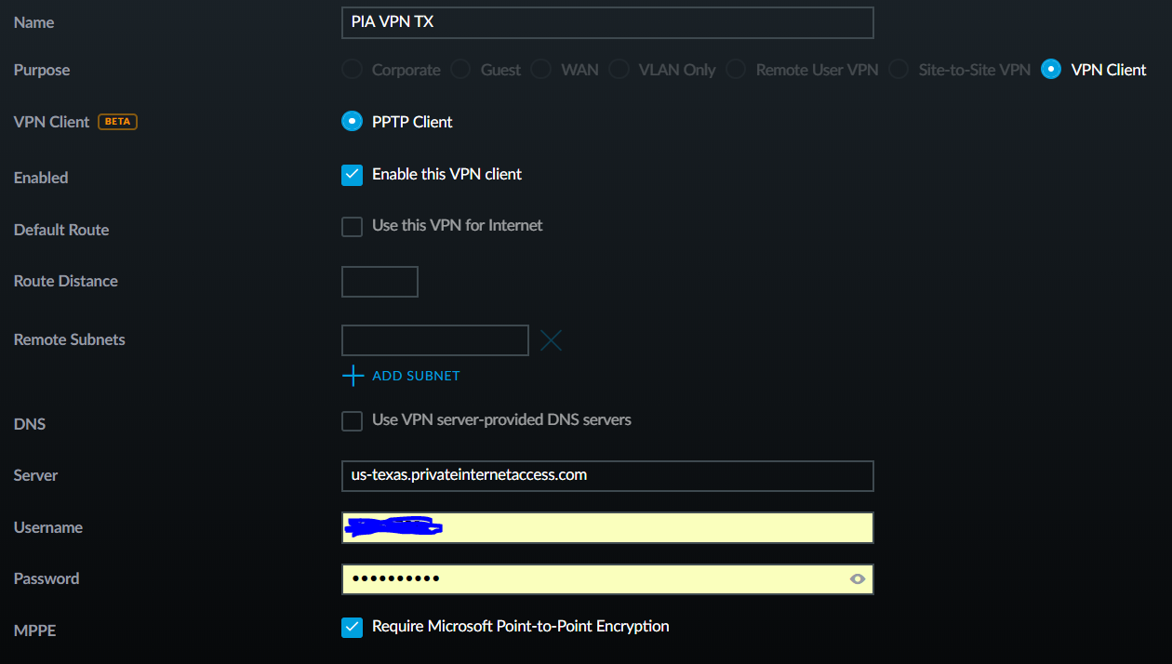Choose Site-to-Site VPN purpose
Viewport: 1172px width, 664px height.
[x=899, y=70]
